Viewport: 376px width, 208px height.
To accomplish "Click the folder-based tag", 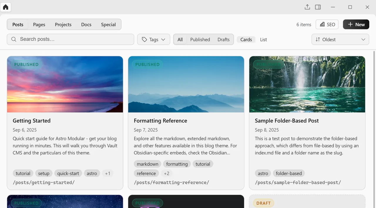I will point(289,173).
